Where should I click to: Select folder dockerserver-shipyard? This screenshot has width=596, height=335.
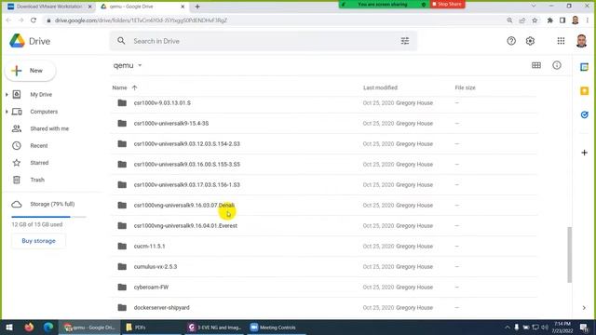coord(325,308)
